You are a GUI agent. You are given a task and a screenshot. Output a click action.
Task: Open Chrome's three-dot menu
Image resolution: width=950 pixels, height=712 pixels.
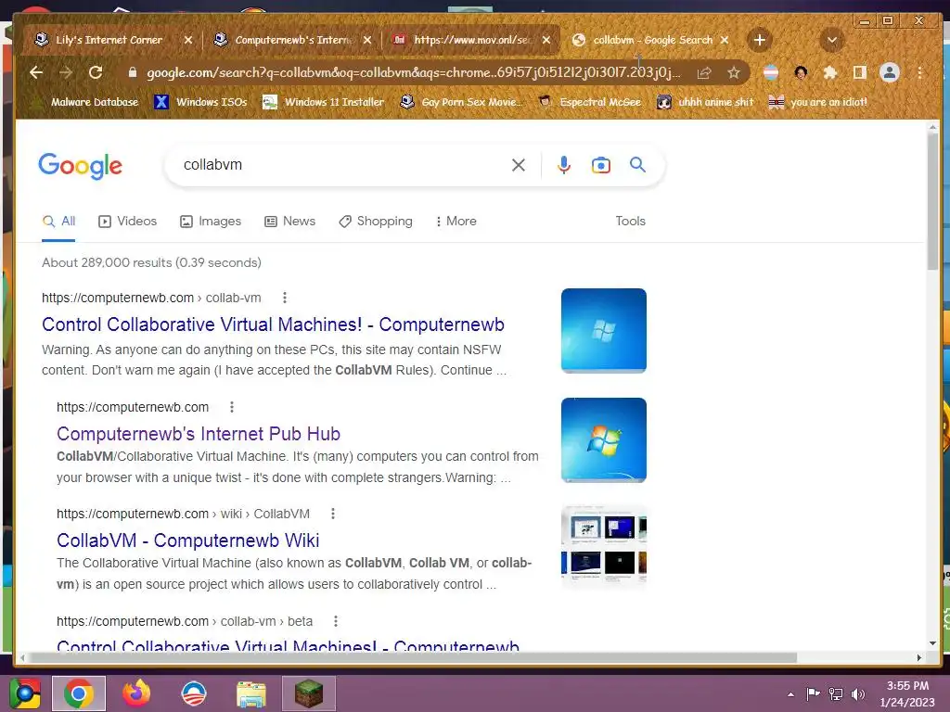tap(919, 72)
